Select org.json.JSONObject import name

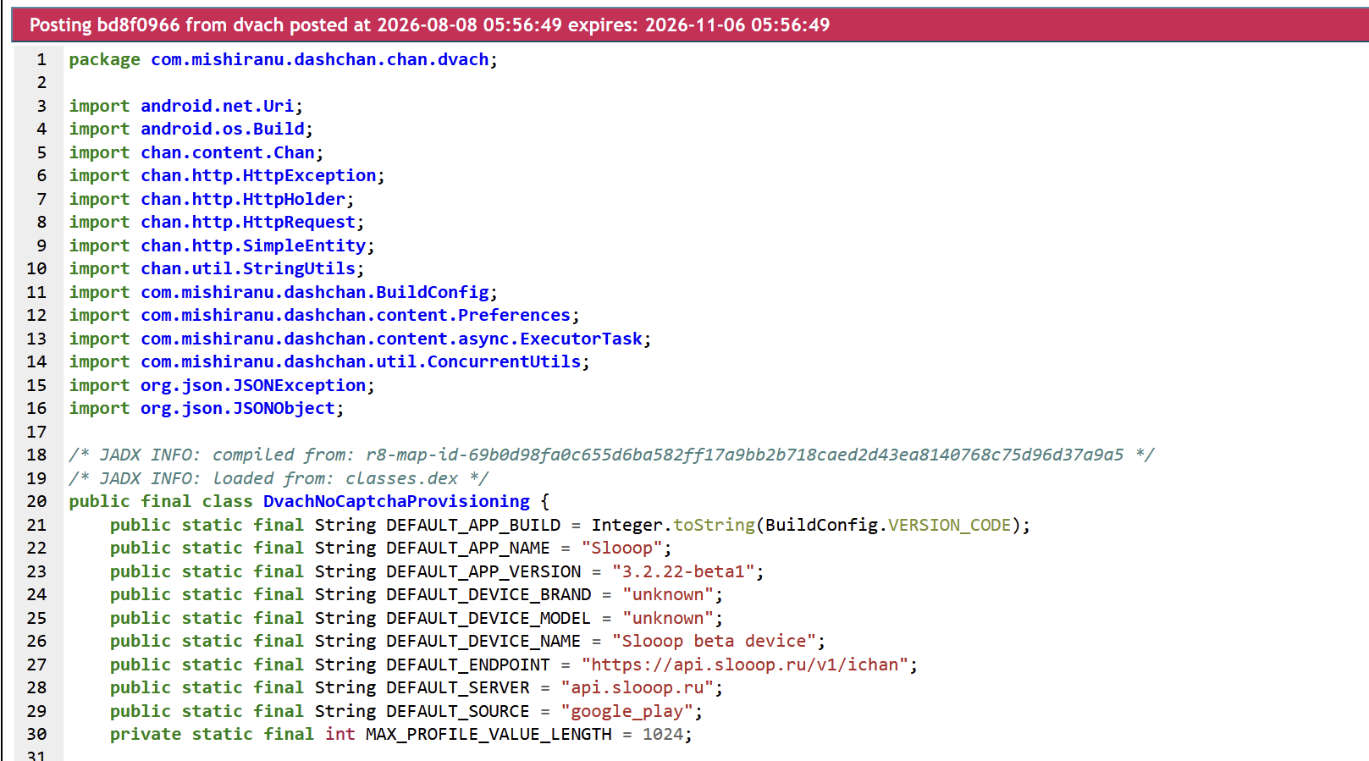(x=238, y=408)
